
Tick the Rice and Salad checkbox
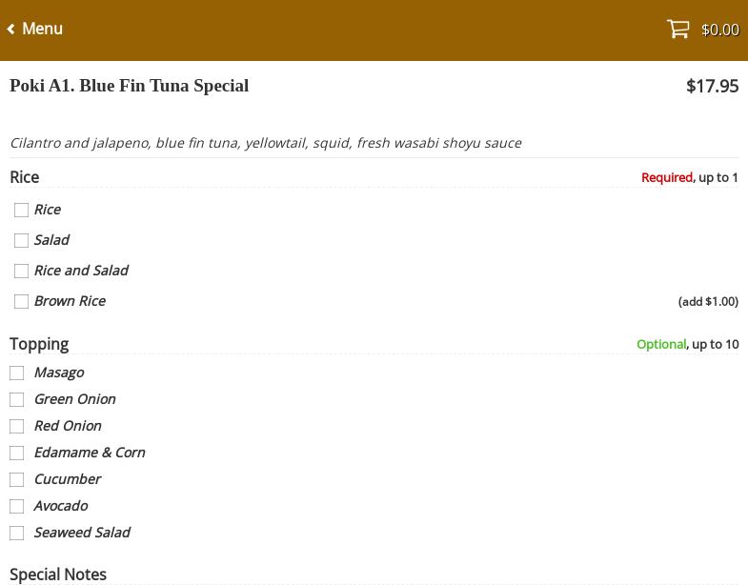coord(21,272)
